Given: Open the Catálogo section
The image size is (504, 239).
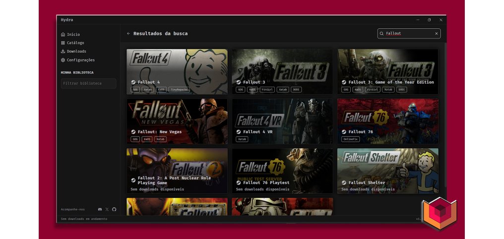Looking at the screenshot, I should pyautogui.click(x=72, y=43).
